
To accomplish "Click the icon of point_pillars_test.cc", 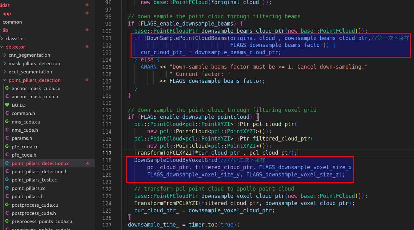I will click(7, 180).
